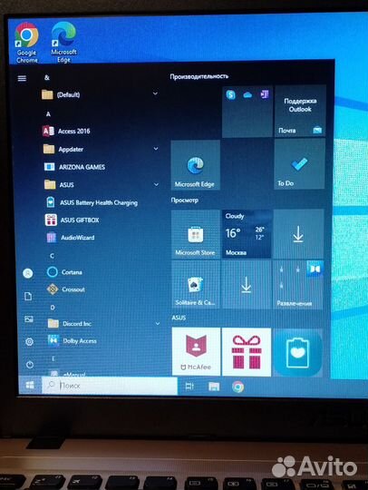368x490 pixels.
Task: Open the Развлечения folder tile
Action: (298, 285)
